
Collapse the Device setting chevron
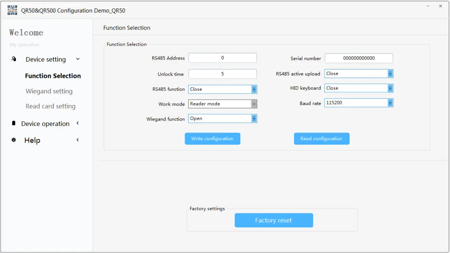click(78, 59)
